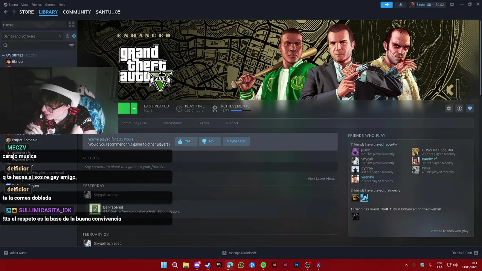Viewport: 482px width, 271px height.
Task: Open the SANTU_05 profile tab
Action: [108, 12]
